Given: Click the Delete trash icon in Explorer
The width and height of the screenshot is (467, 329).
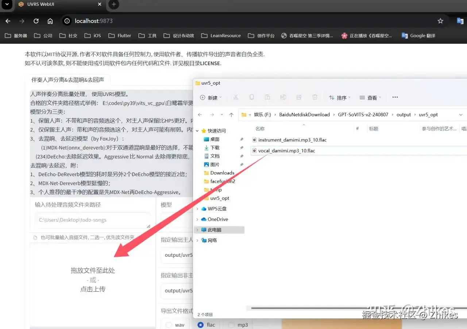Looking at the screenshot, I should click(315, 97).
